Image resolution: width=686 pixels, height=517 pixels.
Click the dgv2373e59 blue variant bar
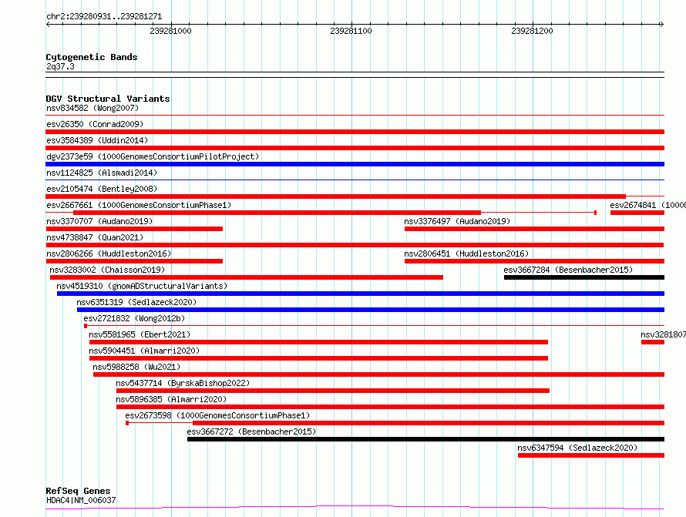coord(355,164)
